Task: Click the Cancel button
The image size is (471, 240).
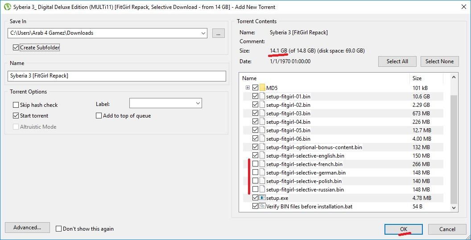Action: click(447, 229)
